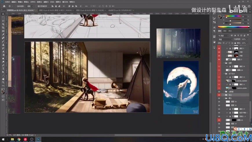Open the layer filter type dropdown
The image size is (252, 142).
tap(223, 36)
